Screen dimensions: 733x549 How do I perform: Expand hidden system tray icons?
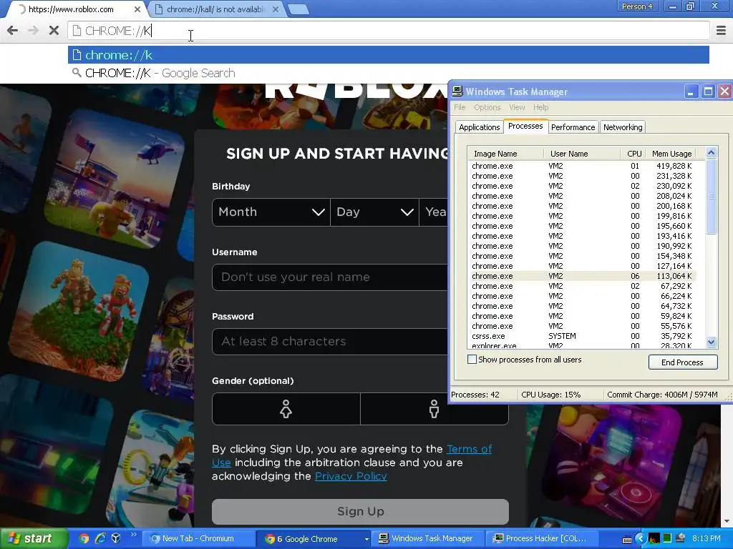[x=641, y=539]
